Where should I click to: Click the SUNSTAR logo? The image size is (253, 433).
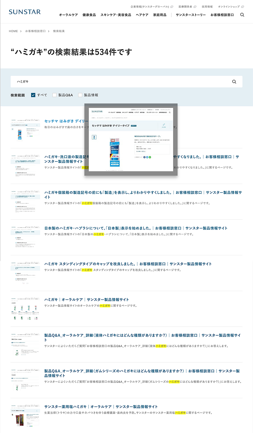[x=25, y=12]
